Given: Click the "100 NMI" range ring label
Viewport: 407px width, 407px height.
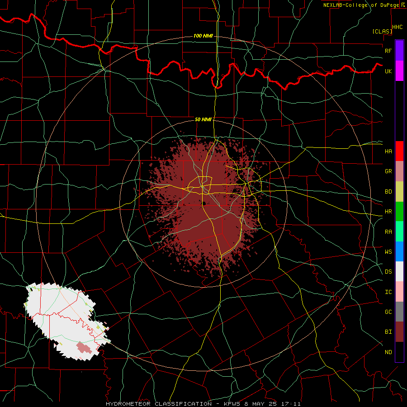Looking at the screenshot, I should pos(203,36).
